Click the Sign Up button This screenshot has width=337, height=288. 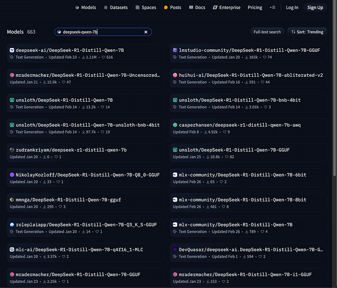click(315, 8)
